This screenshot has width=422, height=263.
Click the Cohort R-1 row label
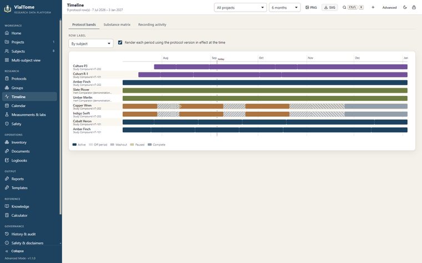point(81,74)
